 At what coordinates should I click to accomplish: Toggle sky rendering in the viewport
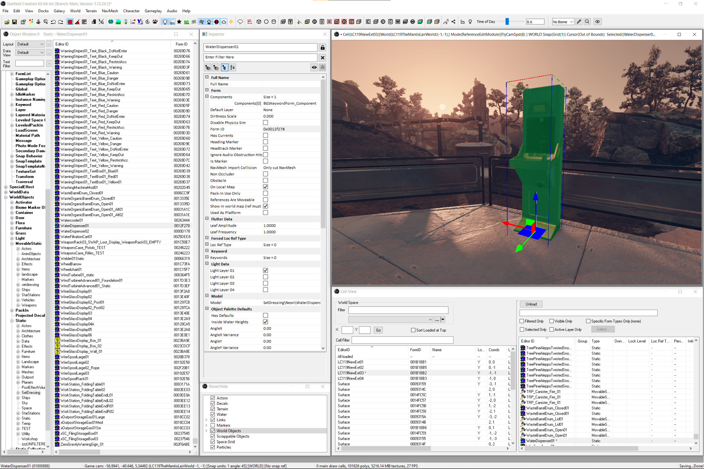coord(172,22)
